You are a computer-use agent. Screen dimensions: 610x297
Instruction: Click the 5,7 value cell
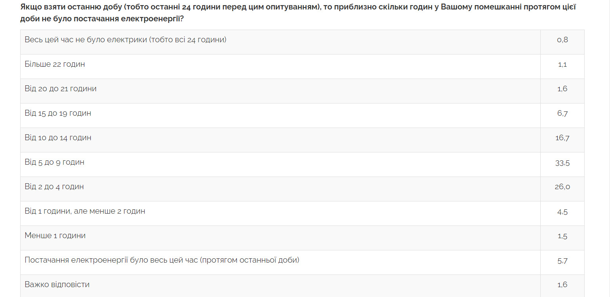point(562,263)
